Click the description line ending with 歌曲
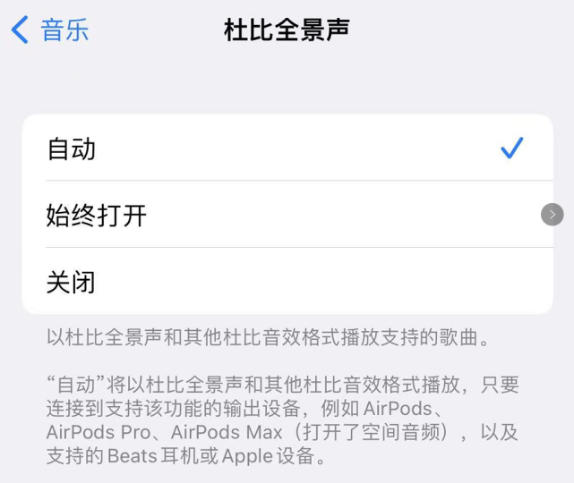The height and width of the screenshot is (483, 574). (x=268, y=337)
